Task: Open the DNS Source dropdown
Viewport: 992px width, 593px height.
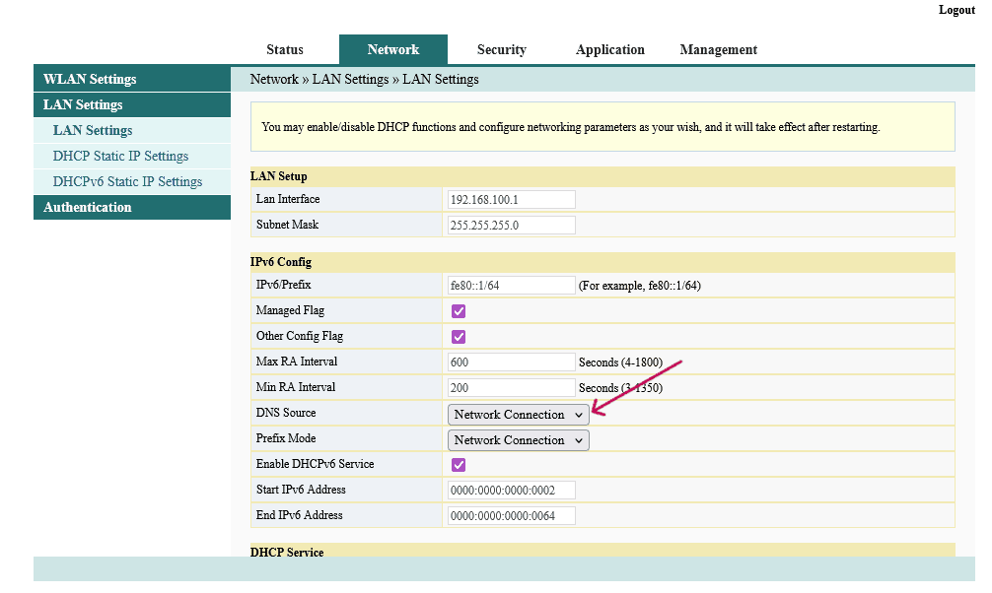Action: tap(518, 414)
